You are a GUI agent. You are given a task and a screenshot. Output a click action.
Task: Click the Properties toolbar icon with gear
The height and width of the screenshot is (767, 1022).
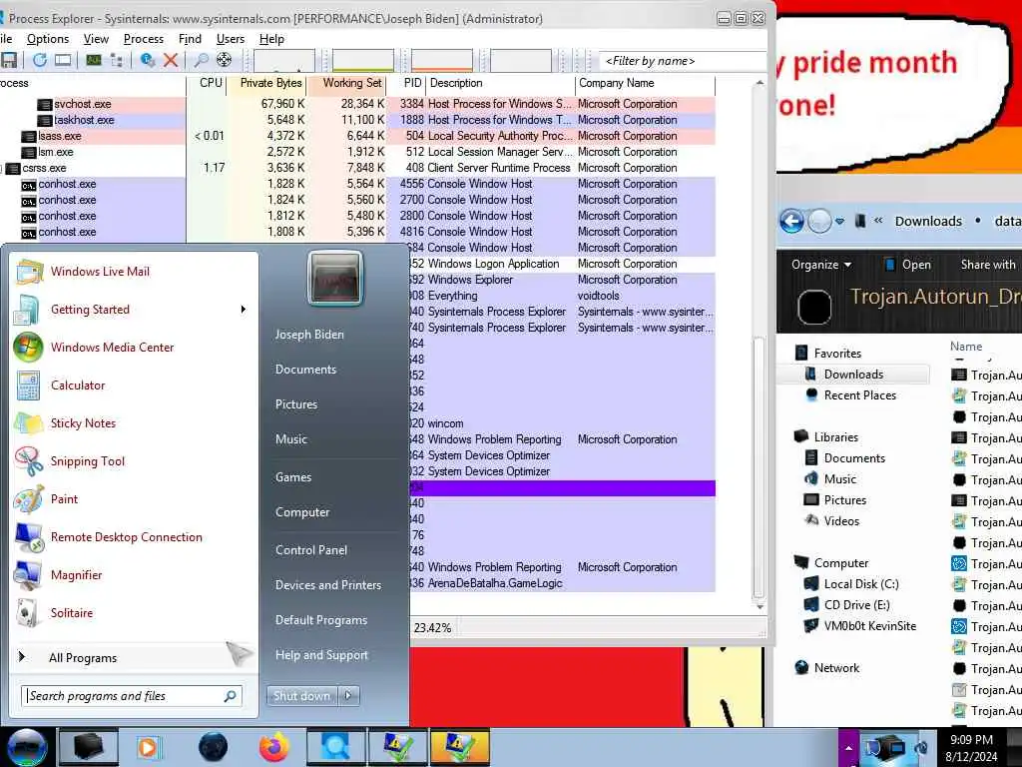point(148,60)
